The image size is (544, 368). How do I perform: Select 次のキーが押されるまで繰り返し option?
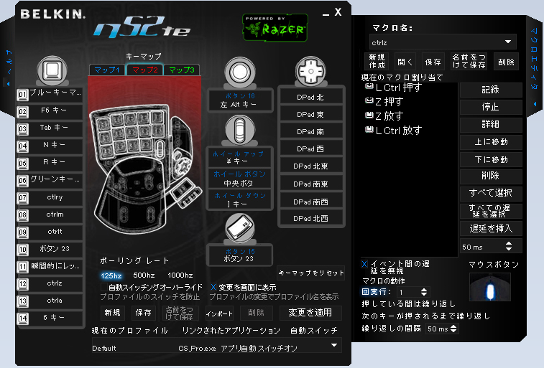[425, 316]
